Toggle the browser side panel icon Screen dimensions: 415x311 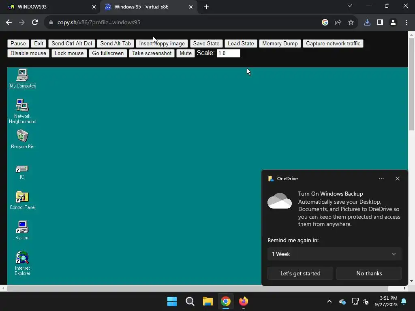tap(380, 23)
